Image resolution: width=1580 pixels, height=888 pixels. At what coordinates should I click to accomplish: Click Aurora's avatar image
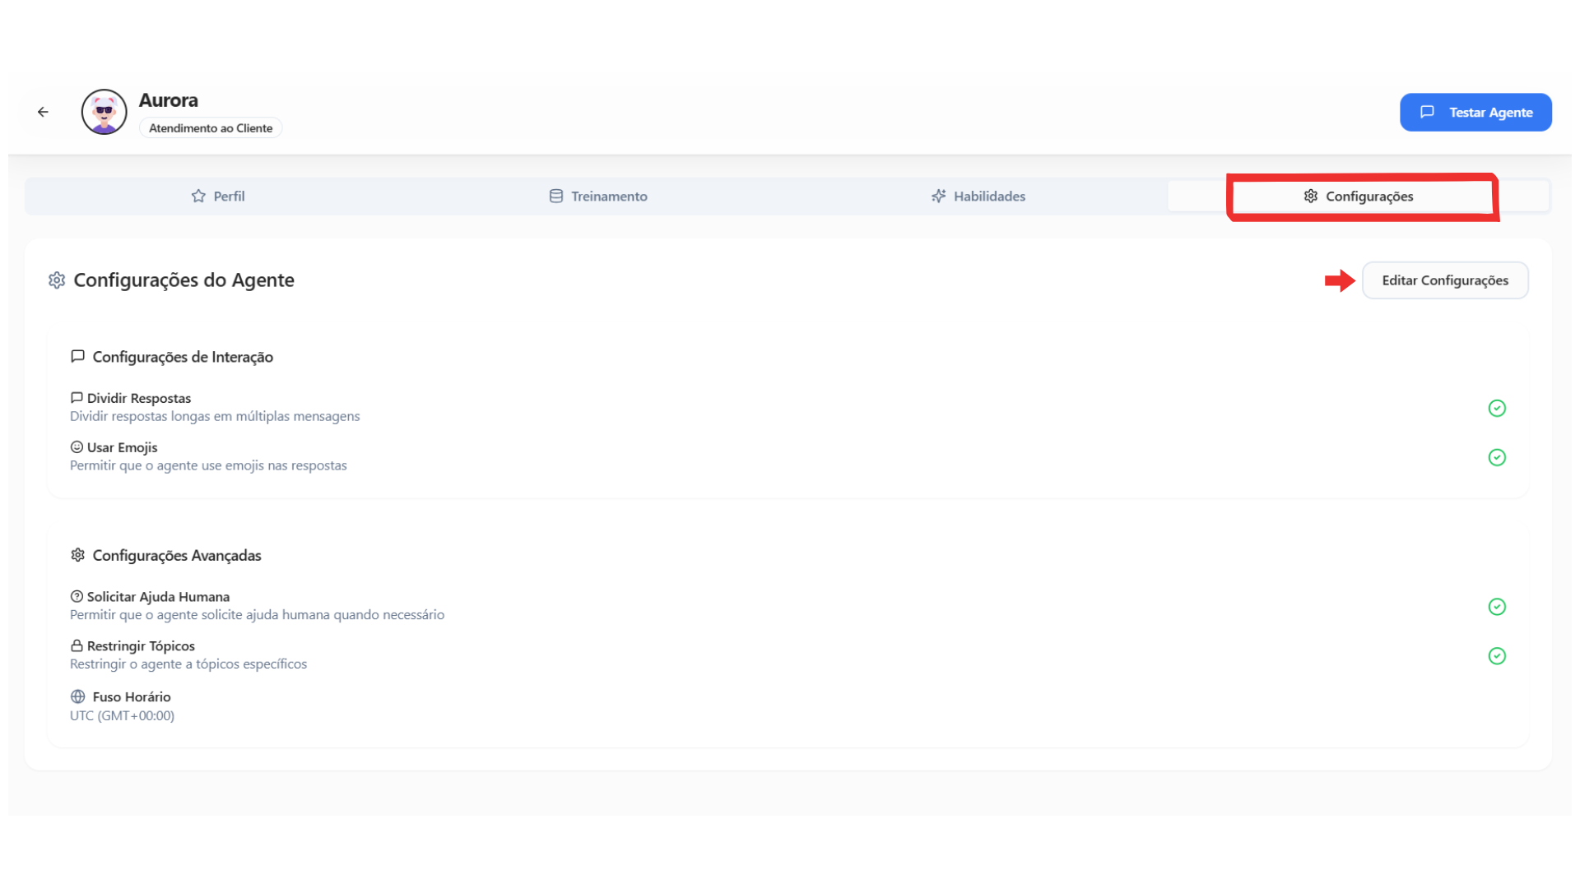[104, 112]
